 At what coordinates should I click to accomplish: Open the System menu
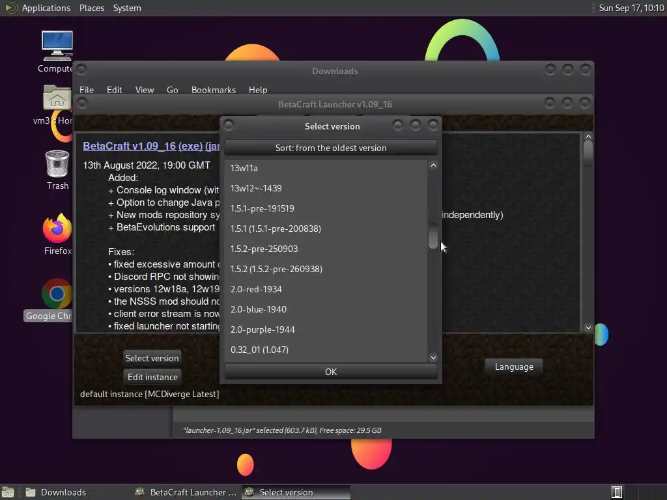pyautogui.click(x=127, y=8)
